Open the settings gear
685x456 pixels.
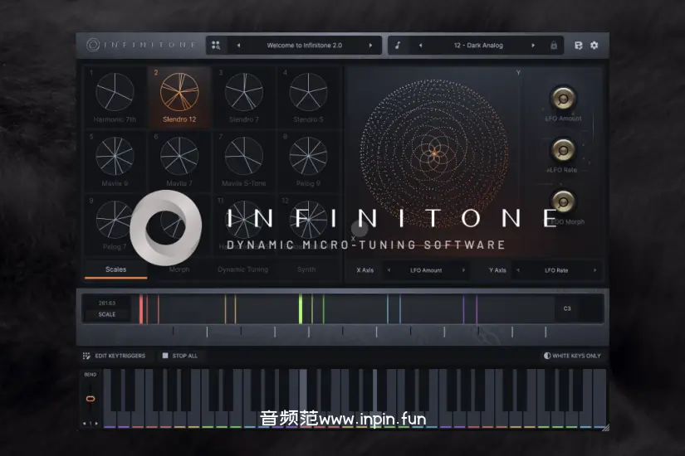594,45
